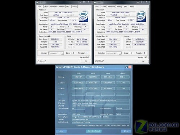180x135 pixels.
Task: Click OK button in left CPU-Z window
Action: pos(86,61)
